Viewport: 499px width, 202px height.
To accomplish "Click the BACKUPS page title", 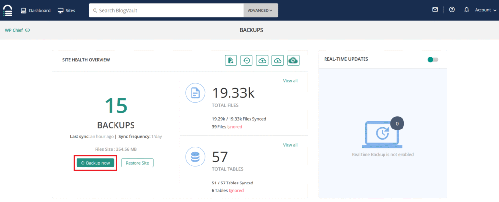I will tap(251, 30).
